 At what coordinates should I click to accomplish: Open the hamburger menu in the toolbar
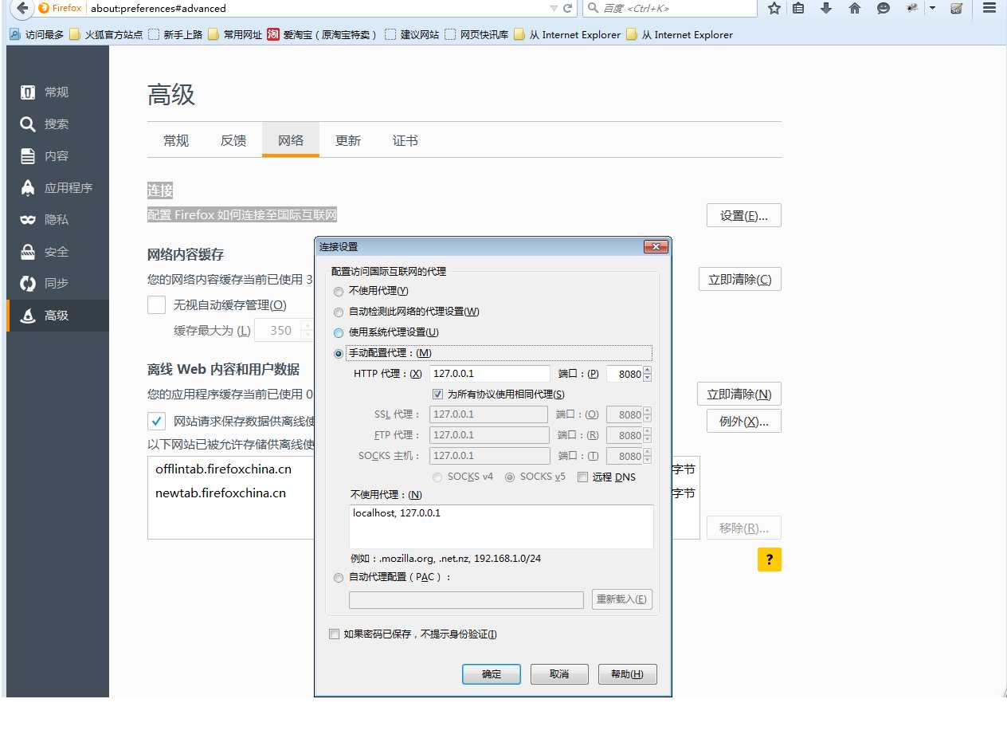[989, 8]
